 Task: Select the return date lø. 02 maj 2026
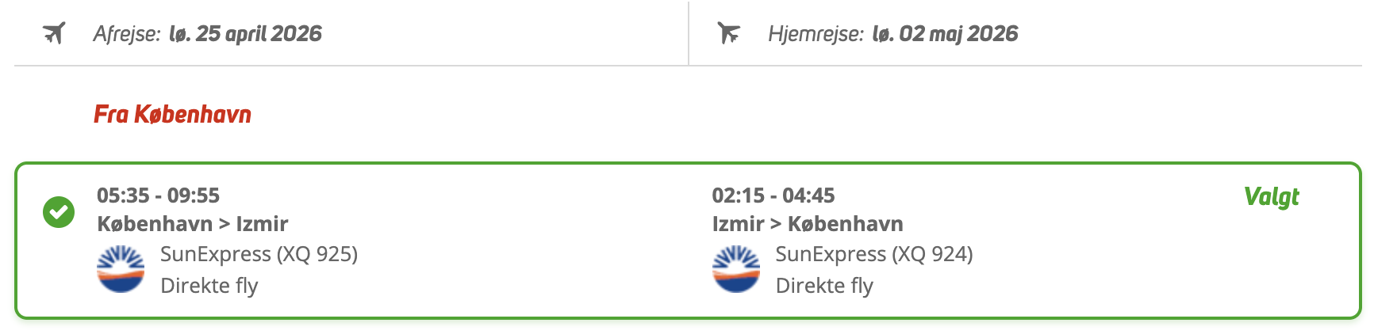coord(945,33)
